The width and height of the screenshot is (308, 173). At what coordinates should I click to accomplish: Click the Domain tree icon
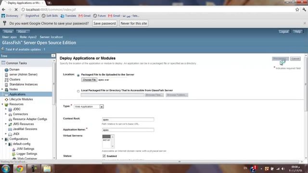pos(6,70)
